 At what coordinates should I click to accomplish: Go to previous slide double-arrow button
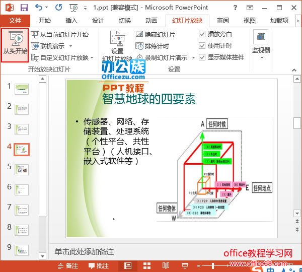click(297, 221)
